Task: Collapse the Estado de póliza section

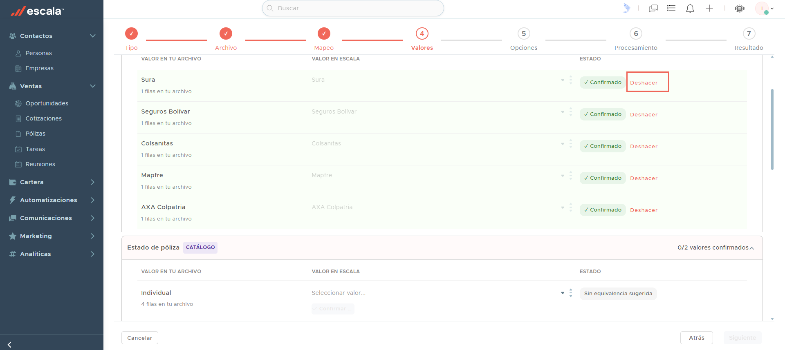Action: [752, 248]
